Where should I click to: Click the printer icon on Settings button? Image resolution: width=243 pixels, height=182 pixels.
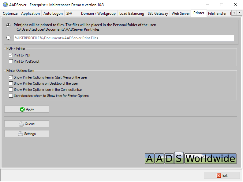coord(21,134)
